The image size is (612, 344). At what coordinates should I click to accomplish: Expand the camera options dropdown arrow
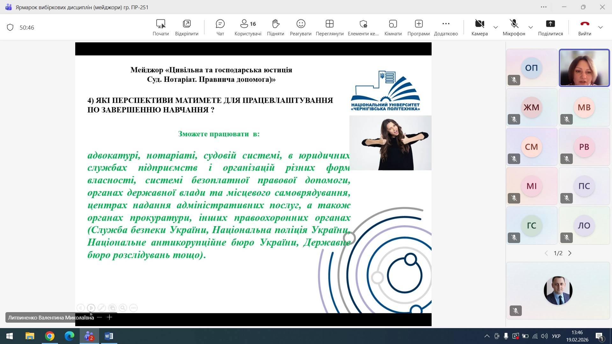[496, 27]
